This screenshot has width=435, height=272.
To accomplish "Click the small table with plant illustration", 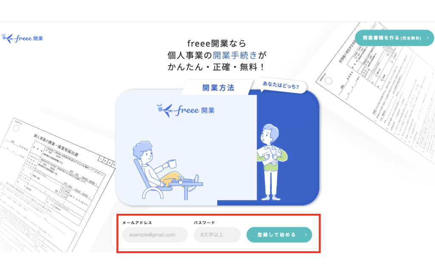I will pos(186,188).
